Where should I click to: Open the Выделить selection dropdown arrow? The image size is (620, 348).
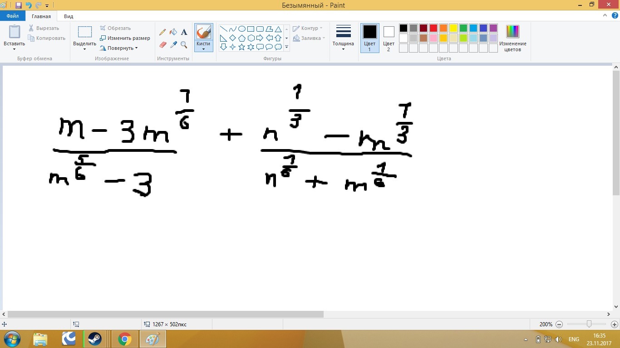(84, 49)
